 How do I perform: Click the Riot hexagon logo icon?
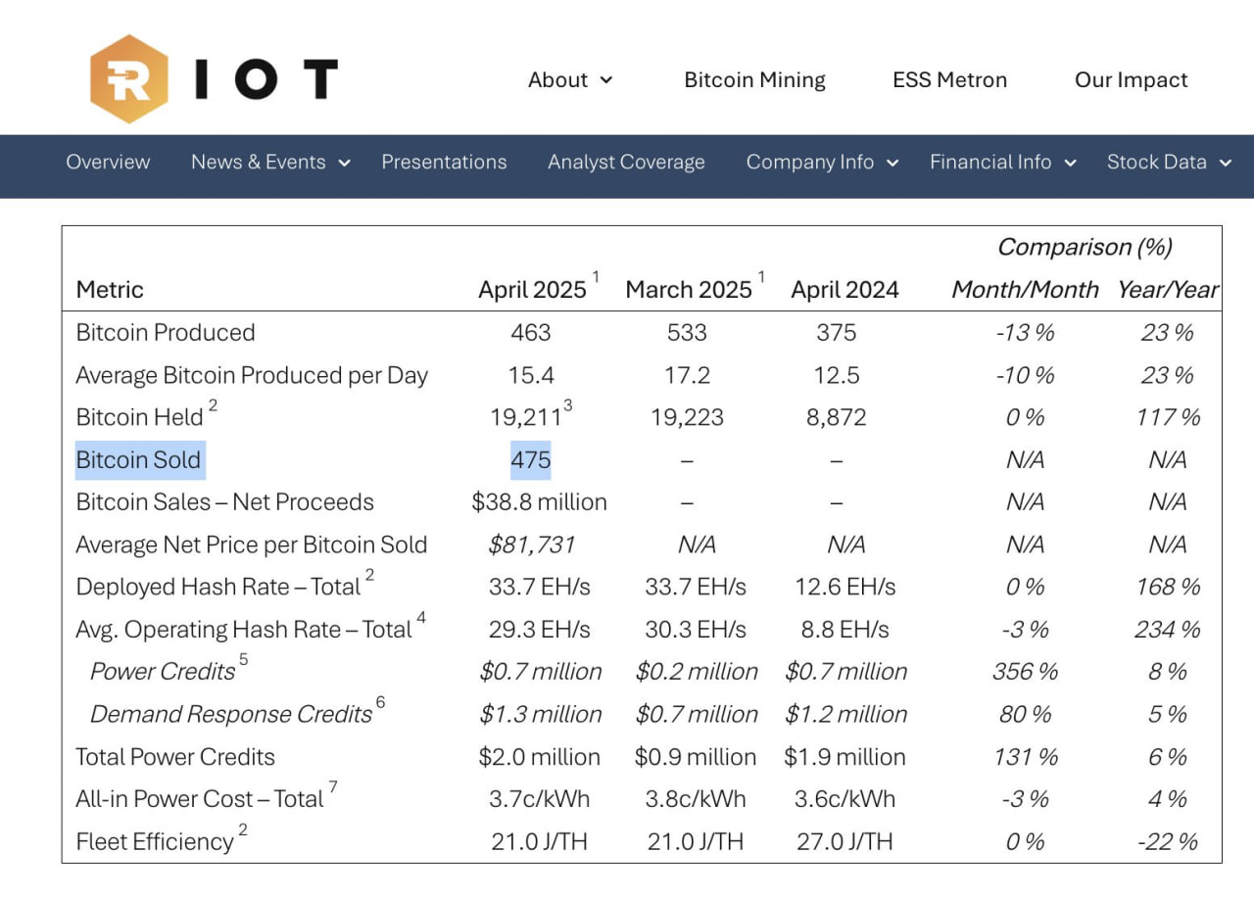pyautogui.click(x=129, y=79)
